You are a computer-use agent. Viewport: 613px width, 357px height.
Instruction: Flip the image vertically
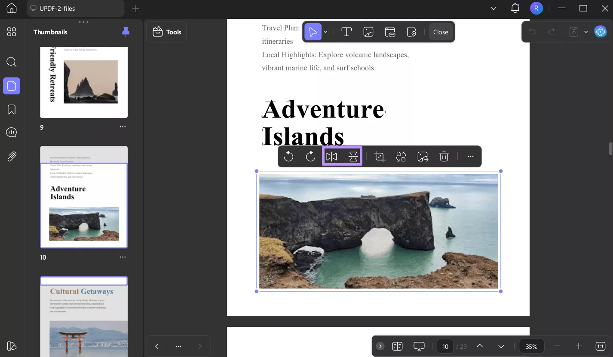(x=353, y=157)
